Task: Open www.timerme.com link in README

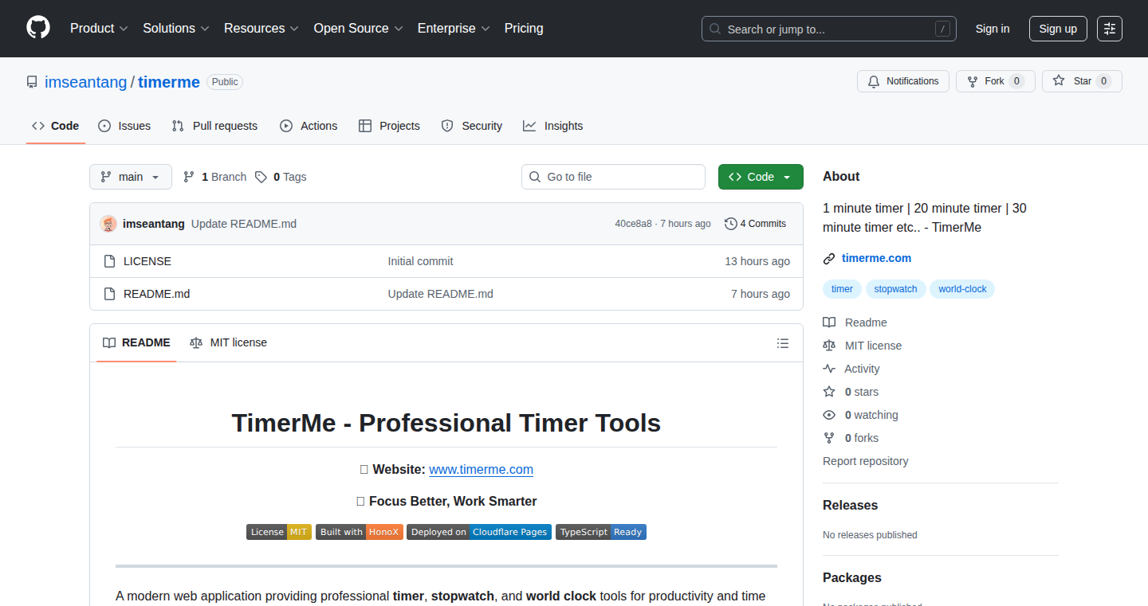Action: (481, 470)
